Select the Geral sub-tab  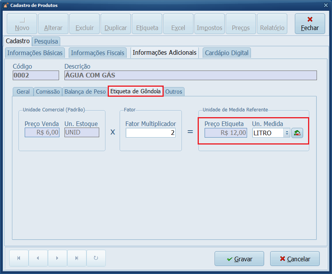click(23, 92)
